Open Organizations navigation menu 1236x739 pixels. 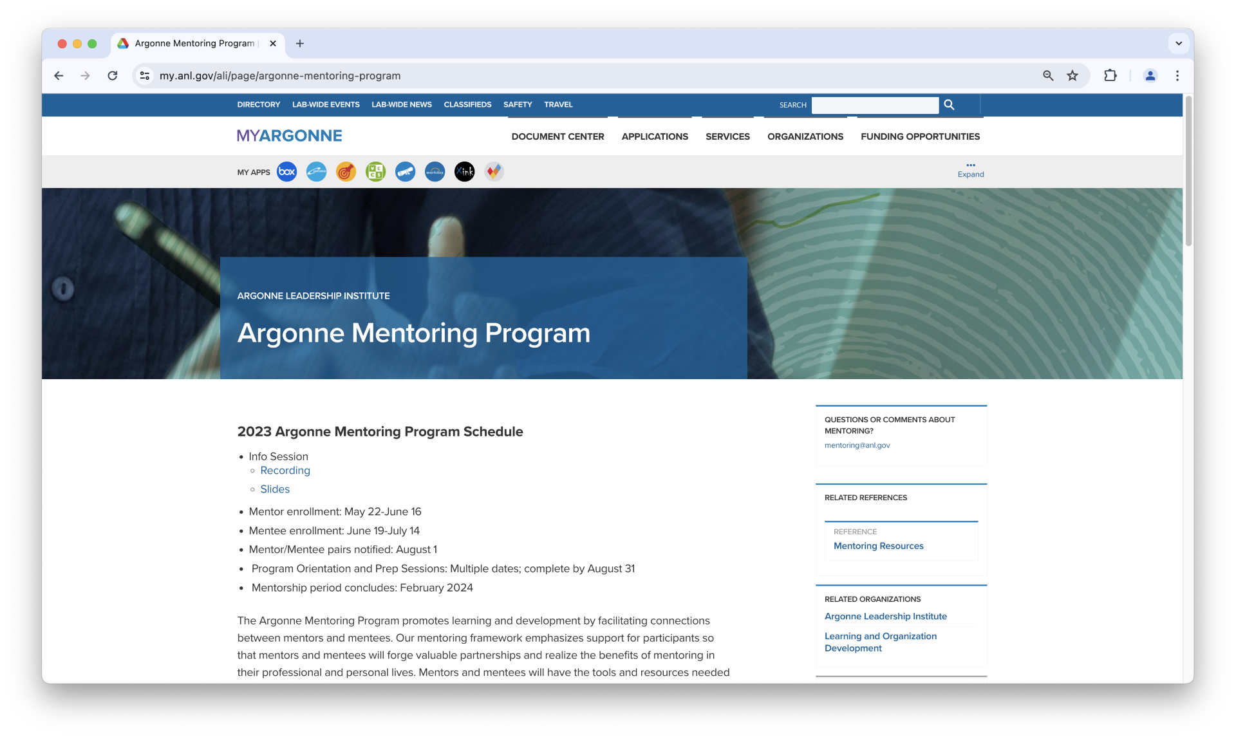[x=805, y=136]
